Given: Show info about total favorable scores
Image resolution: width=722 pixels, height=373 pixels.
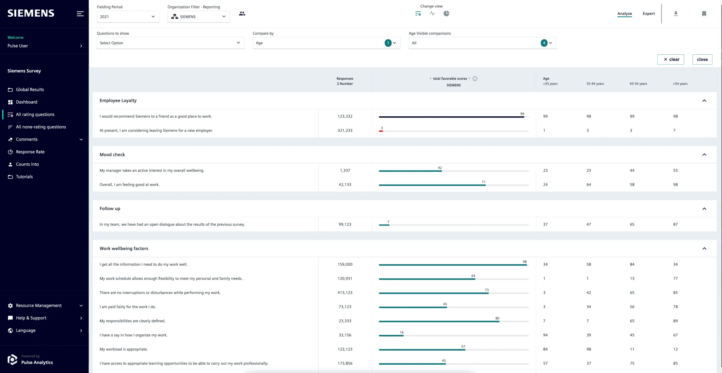Looking at the screenshot, I should tap(475, 79).
